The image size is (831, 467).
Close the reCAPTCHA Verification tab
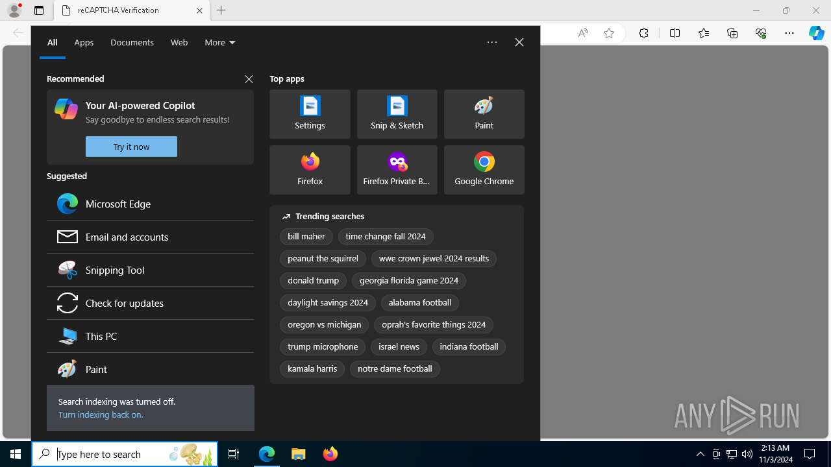(x=199, y=10)
